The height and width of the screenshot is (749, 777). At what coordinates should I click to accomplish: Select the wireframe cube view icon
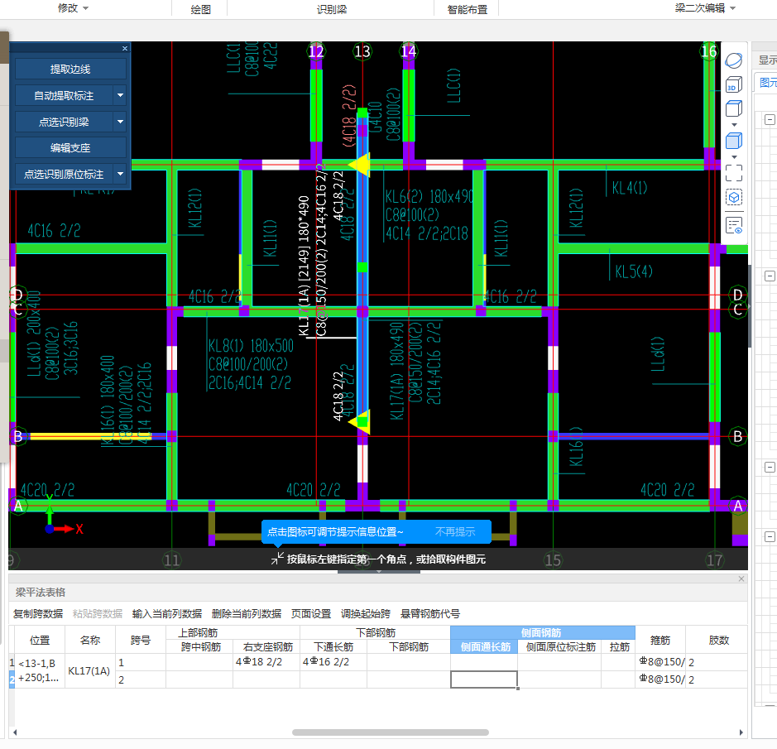coord(733,108)
